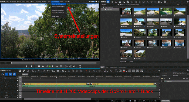
Task: Toggle first blue timeline mode button
Action: pos(7,74)
